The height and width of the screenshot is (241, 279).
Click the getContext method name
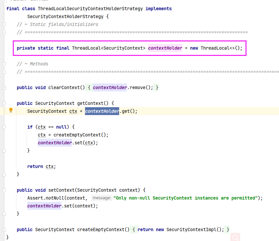90,103
